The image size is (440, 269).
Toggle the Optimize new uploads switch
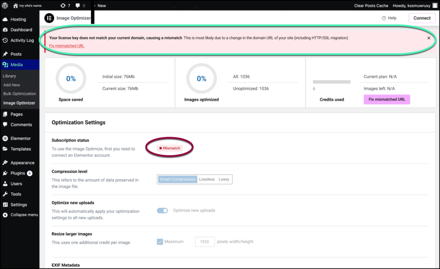tap(162, 211)
